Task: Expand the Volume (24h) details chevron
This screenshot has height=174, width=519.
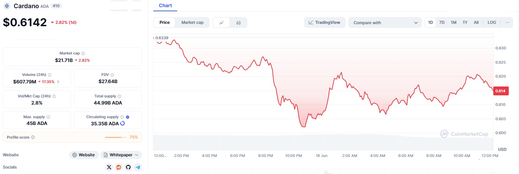Action: coord(58,82)
